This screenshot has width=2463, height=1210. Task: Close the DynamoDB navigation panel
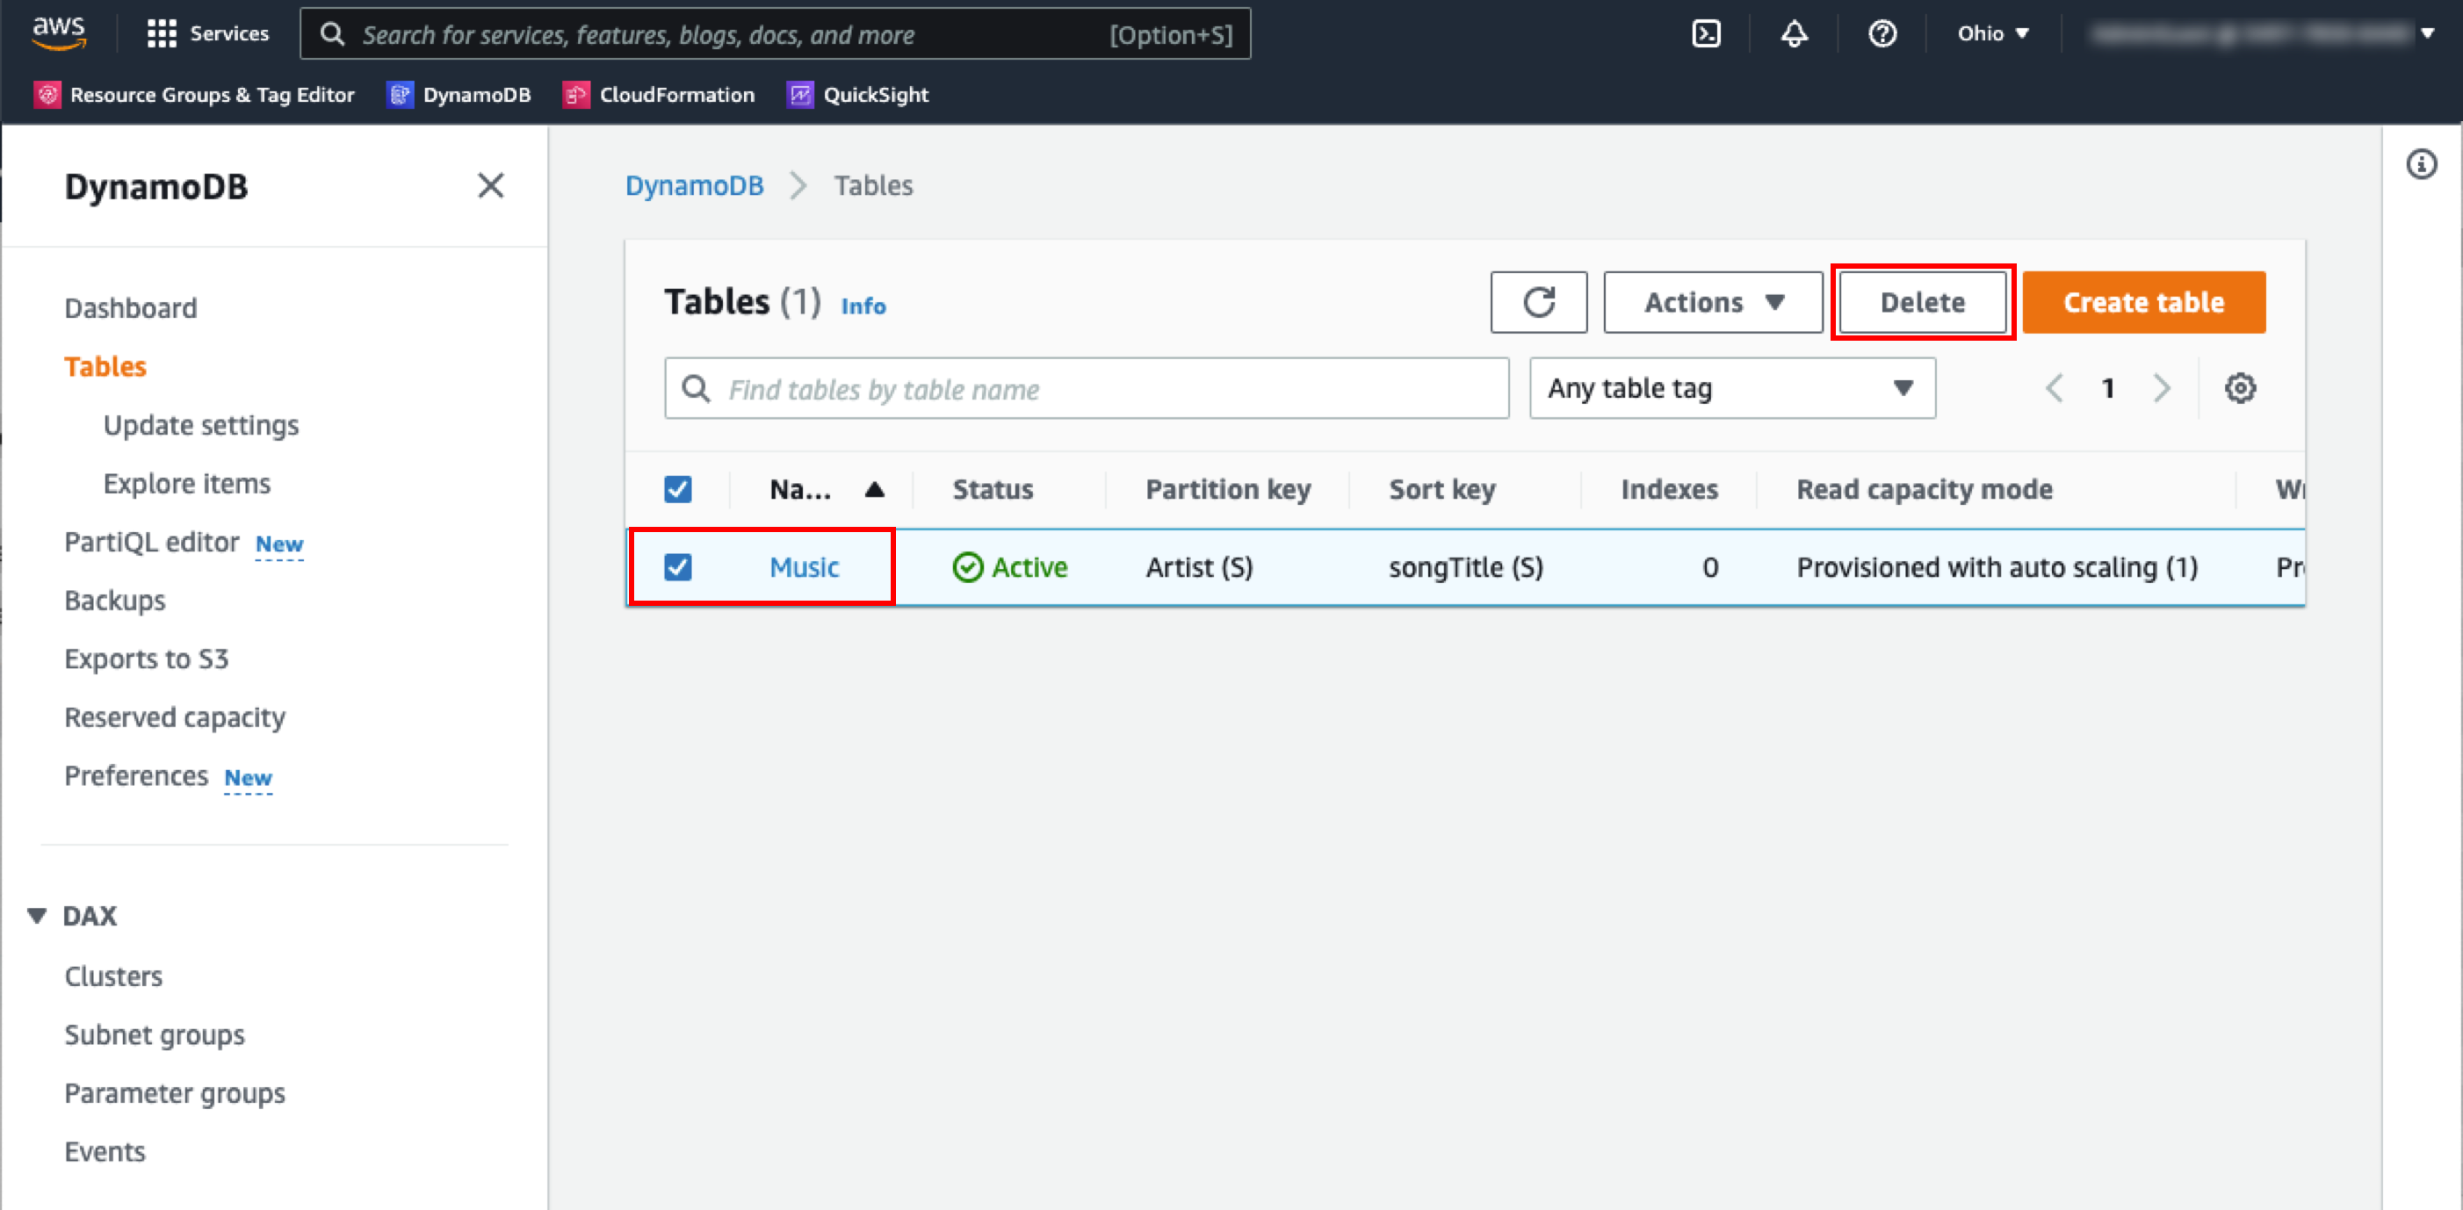pyautogui.click(x=490, y=185)
